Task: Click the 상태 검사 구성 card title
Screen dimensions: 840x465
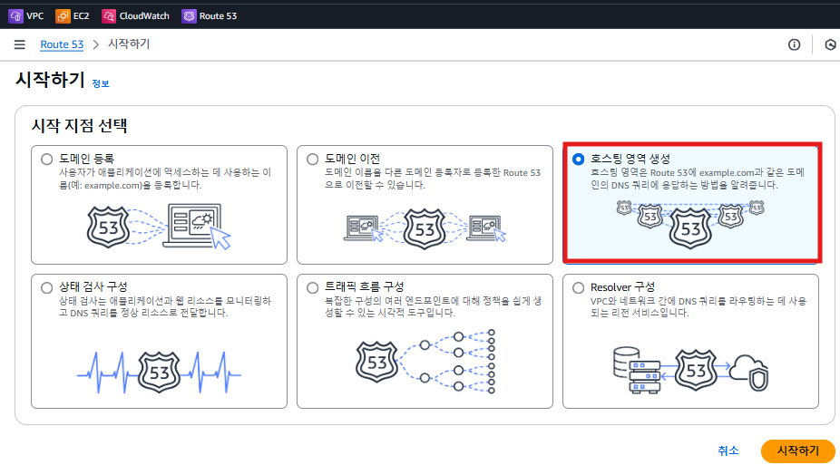Action: coord(93,286)
